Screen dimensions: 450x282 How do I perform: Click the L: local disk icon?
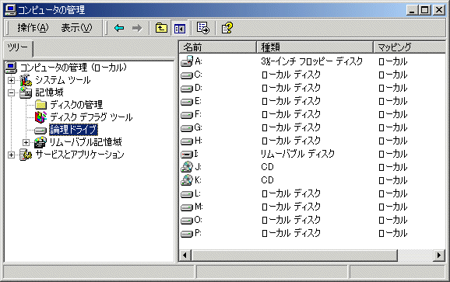pos(187,194)
